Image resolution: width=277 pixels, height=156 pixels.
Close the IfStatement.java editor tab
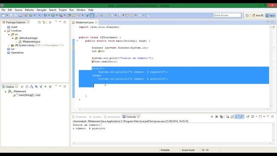(96, 22)
